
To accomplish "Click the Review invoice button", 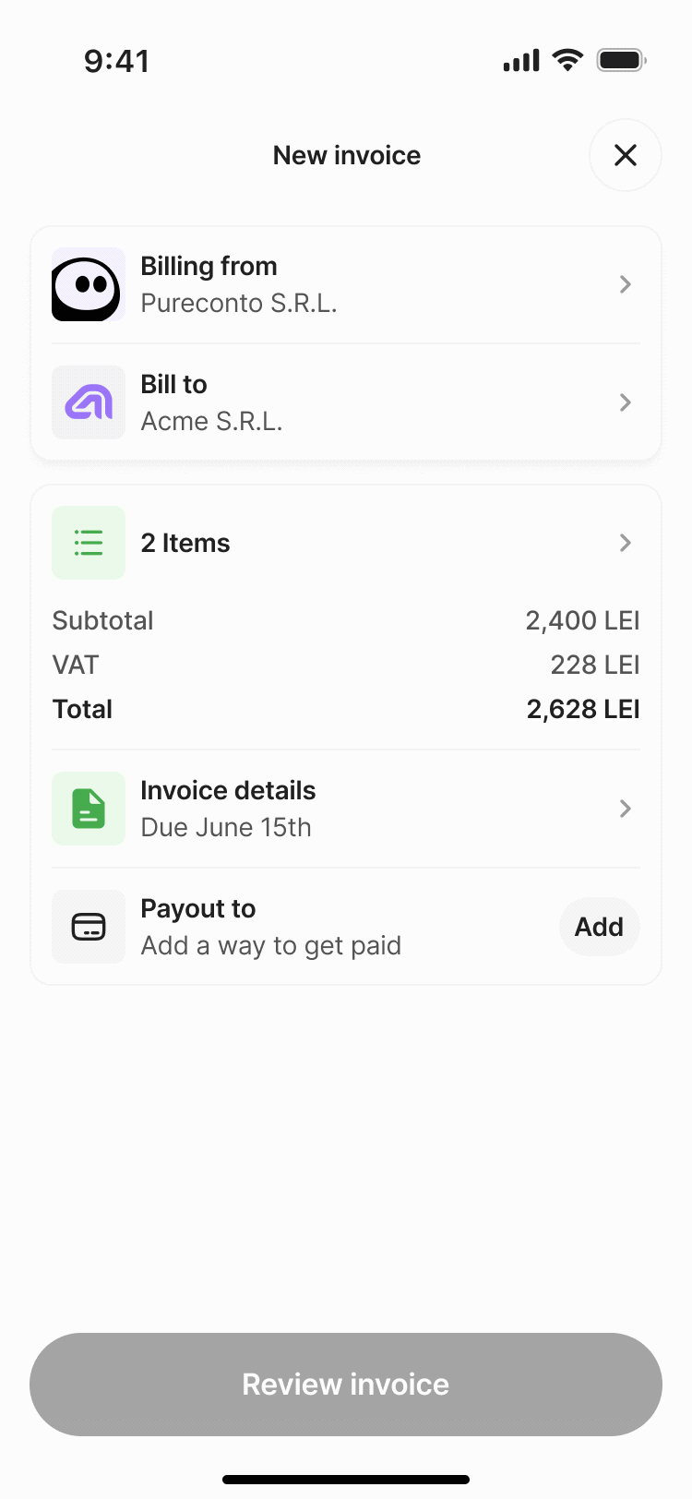I will pyautogui.click(x=346, y=1385).
